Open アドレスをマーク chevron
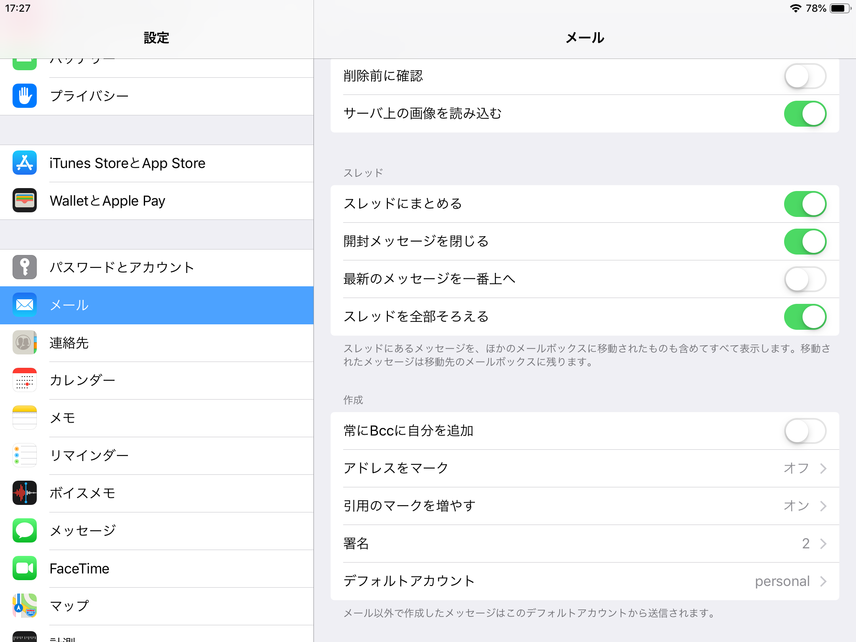856x642 pixels. [823, 469]
